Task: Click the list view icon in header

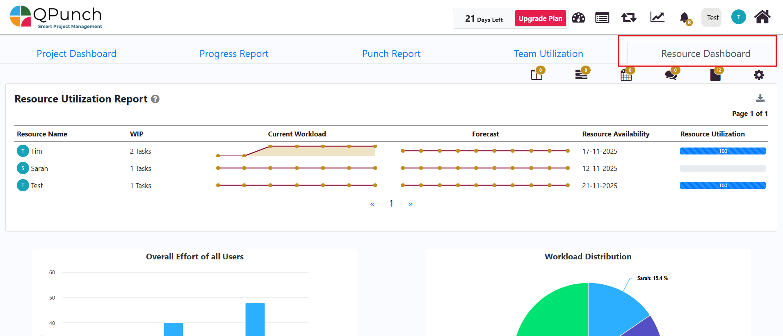Action: click(x=602, y=18)
